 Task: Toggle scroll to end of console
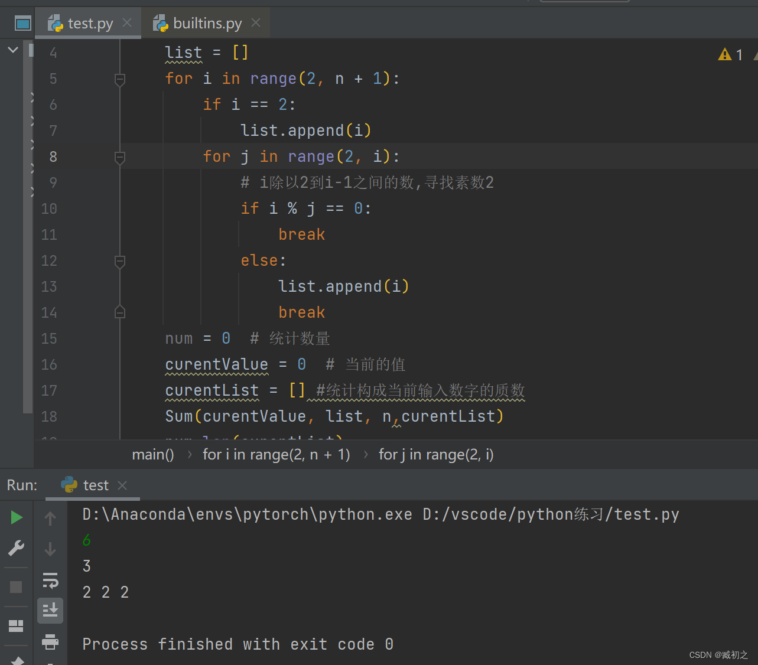(x=50, y=611)
